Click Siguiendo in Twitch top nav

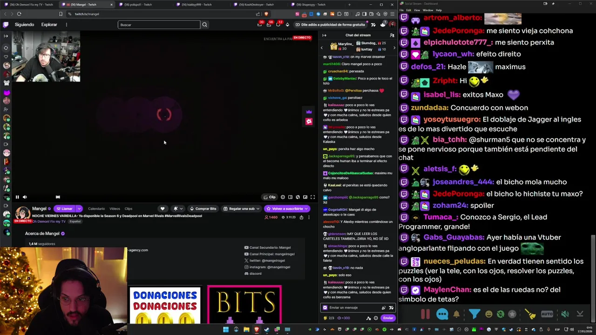(x=24, y=25)
